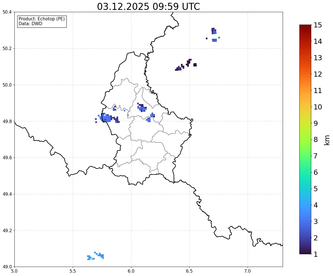Click the colorbar "km" unit label
This screenshot has width=333, height=276.
(327, 140)
